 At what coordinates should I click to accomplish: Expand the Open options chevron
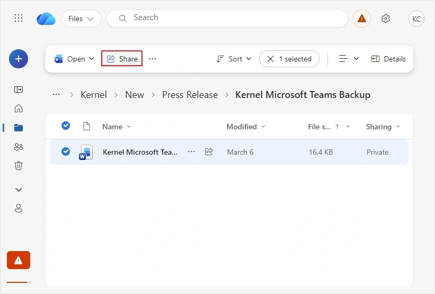tap(92, 59)
